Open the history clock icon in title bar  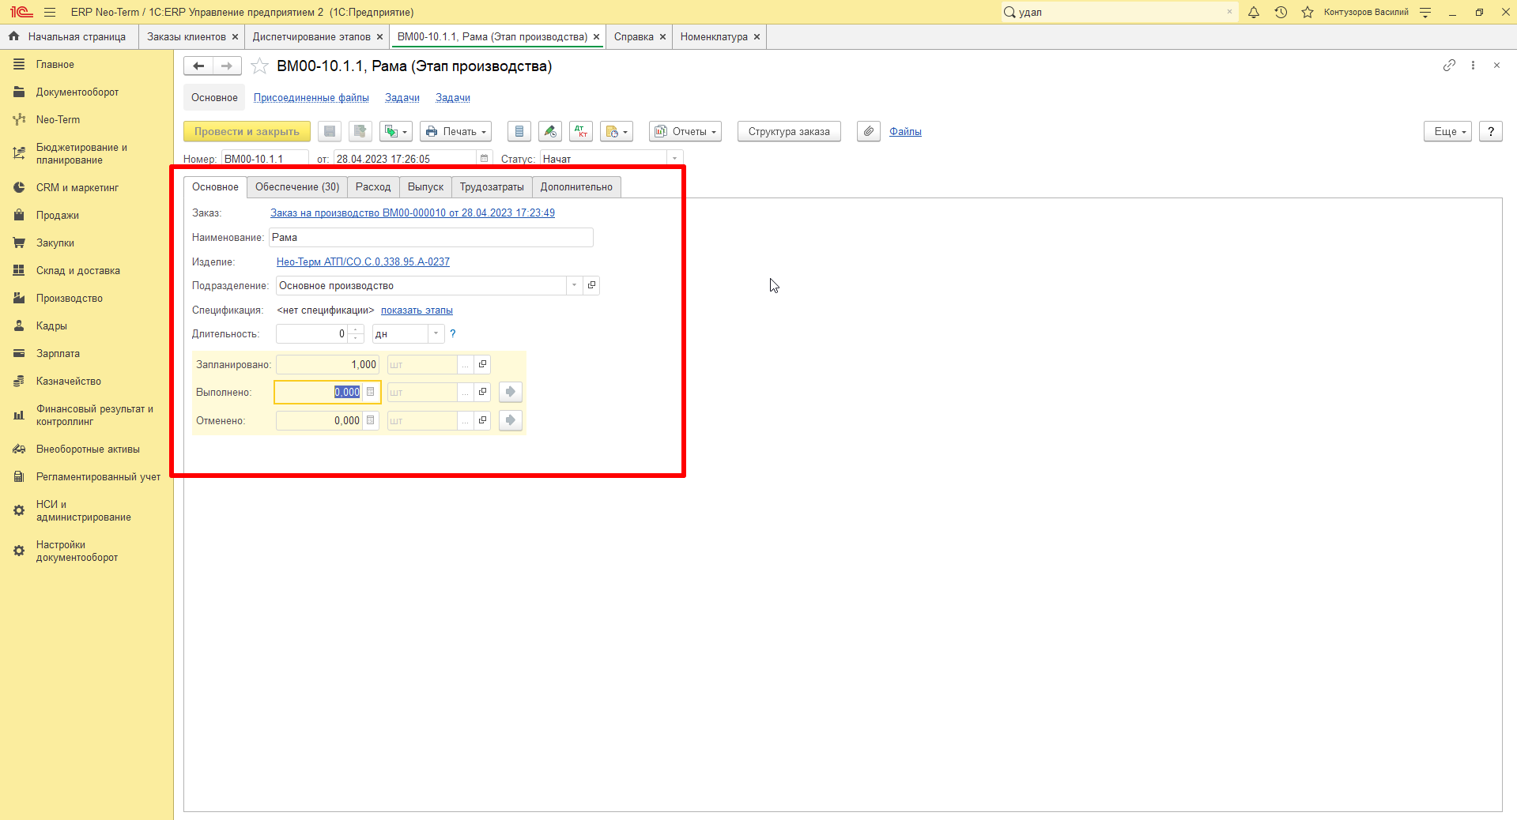pyautogui.click(x=1281, y=12)
